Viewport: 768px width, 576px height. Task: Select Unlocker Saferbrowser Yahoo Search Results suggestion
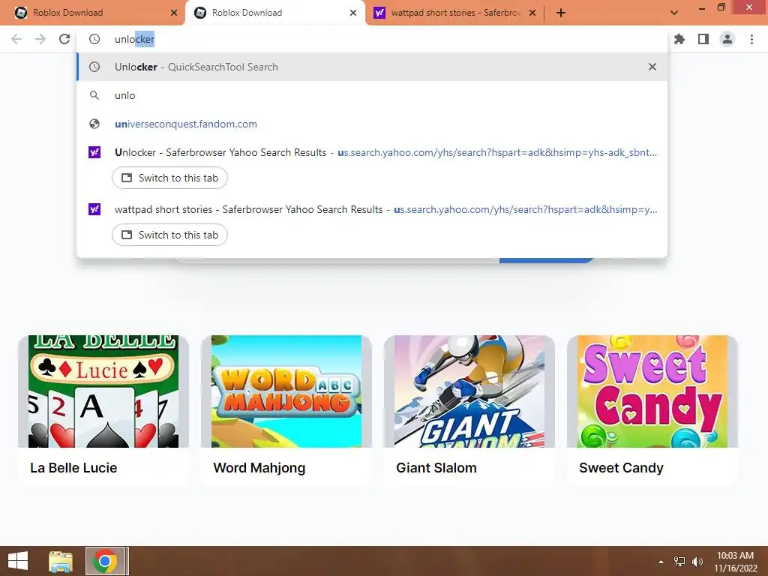pyautogui.click(x=372, y=152)
